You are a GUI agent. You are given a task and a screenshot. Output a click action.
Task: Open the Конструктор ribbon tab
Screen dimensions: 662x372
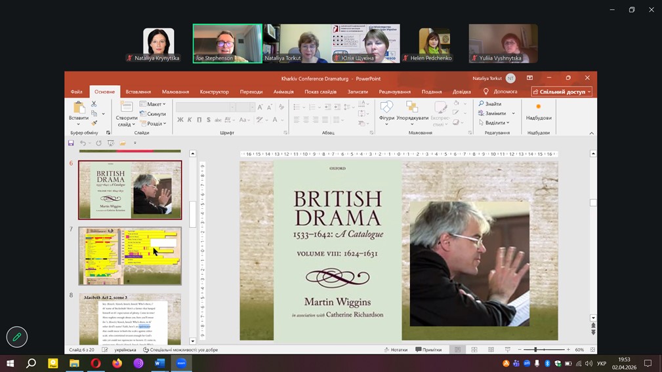pyautogui.click(x=214, y=92)
